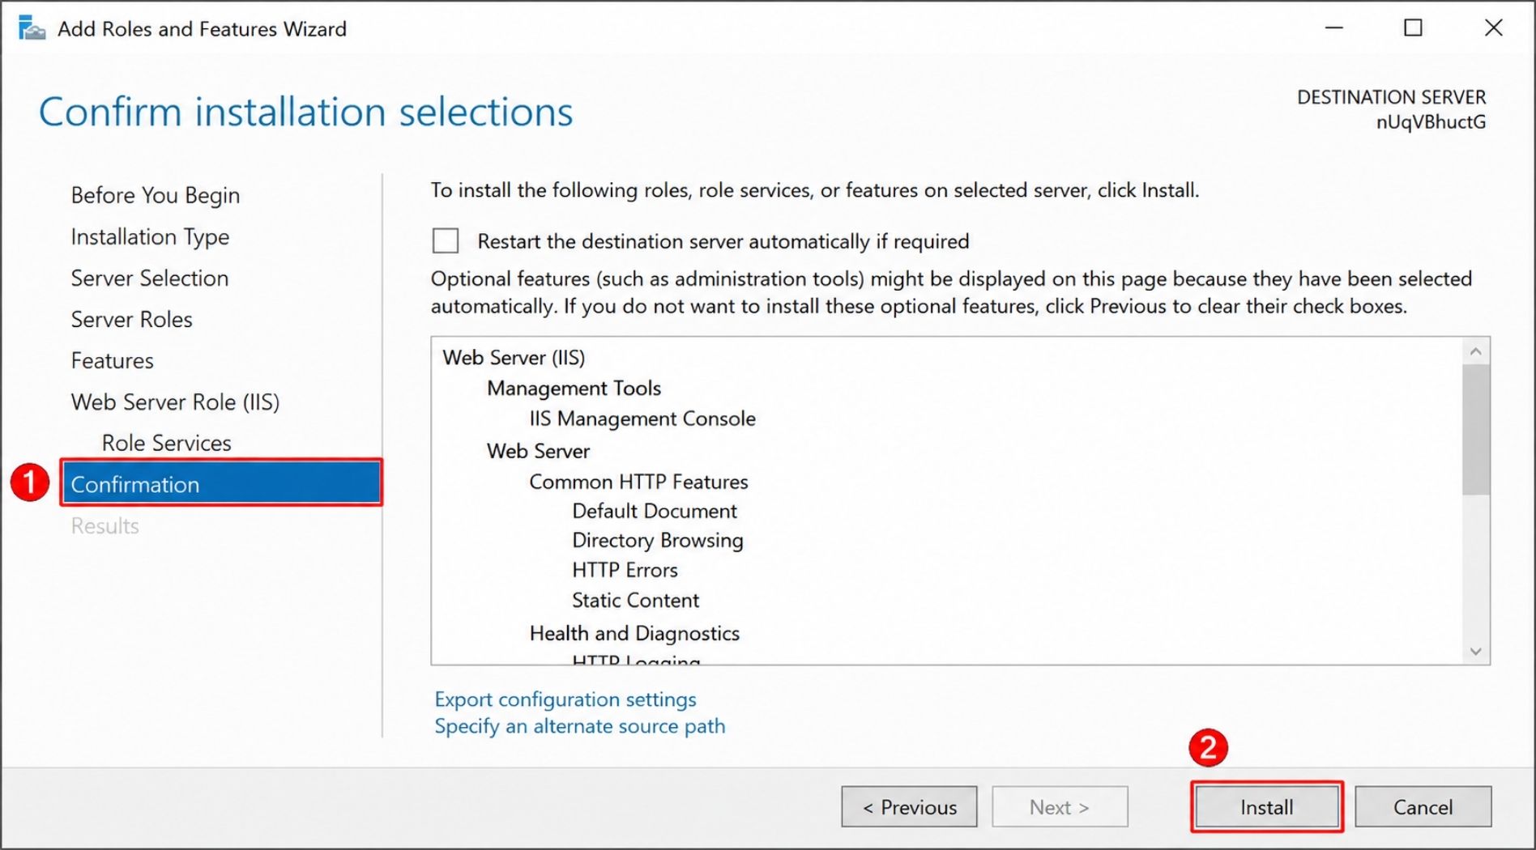Click HTTP Errors in the list
The height and width of the screenshot is (850, 1536).
625,570
